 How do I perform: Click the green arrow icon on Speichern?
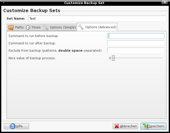pos(145,126)
